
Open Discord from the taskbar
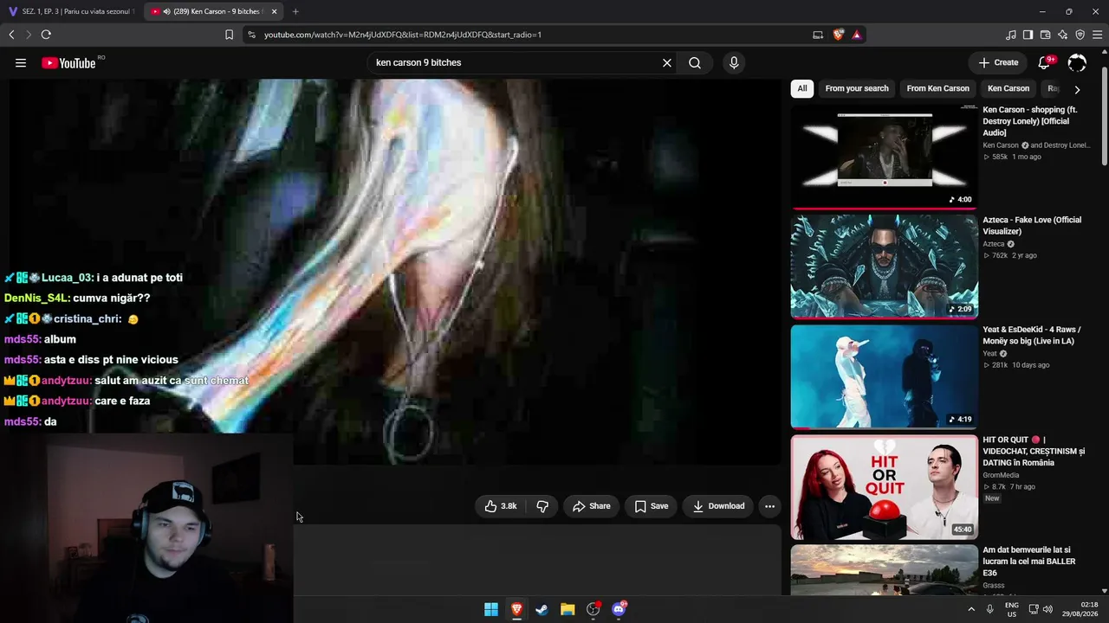619,609
